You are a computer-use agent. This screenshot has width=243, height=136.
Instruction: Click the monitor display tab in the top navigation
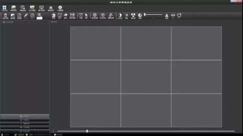tap(41, 8)
